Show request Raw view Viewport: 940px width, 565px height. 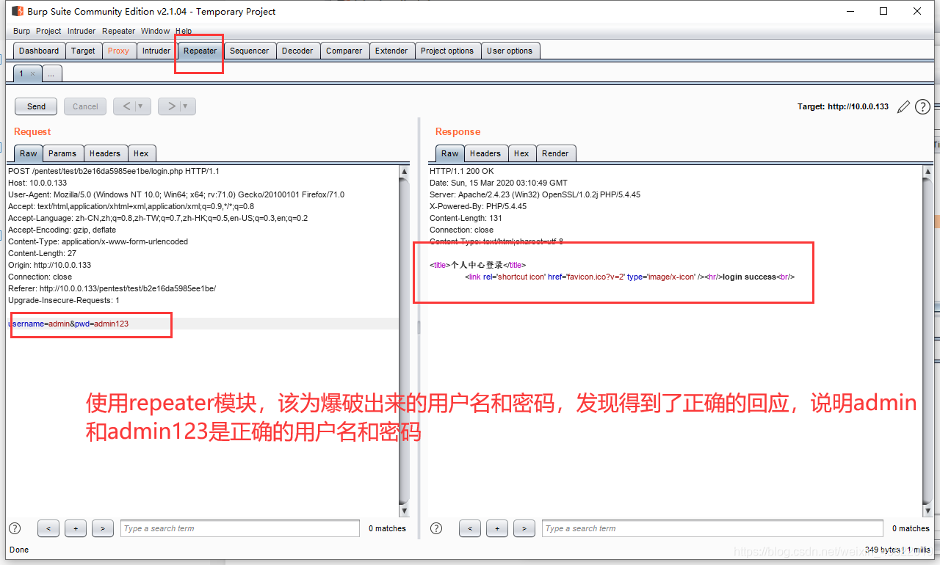[x=28, y=153]
